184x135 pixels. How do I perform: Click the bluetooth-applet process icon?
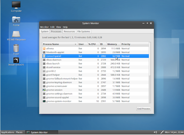(44, 52)
